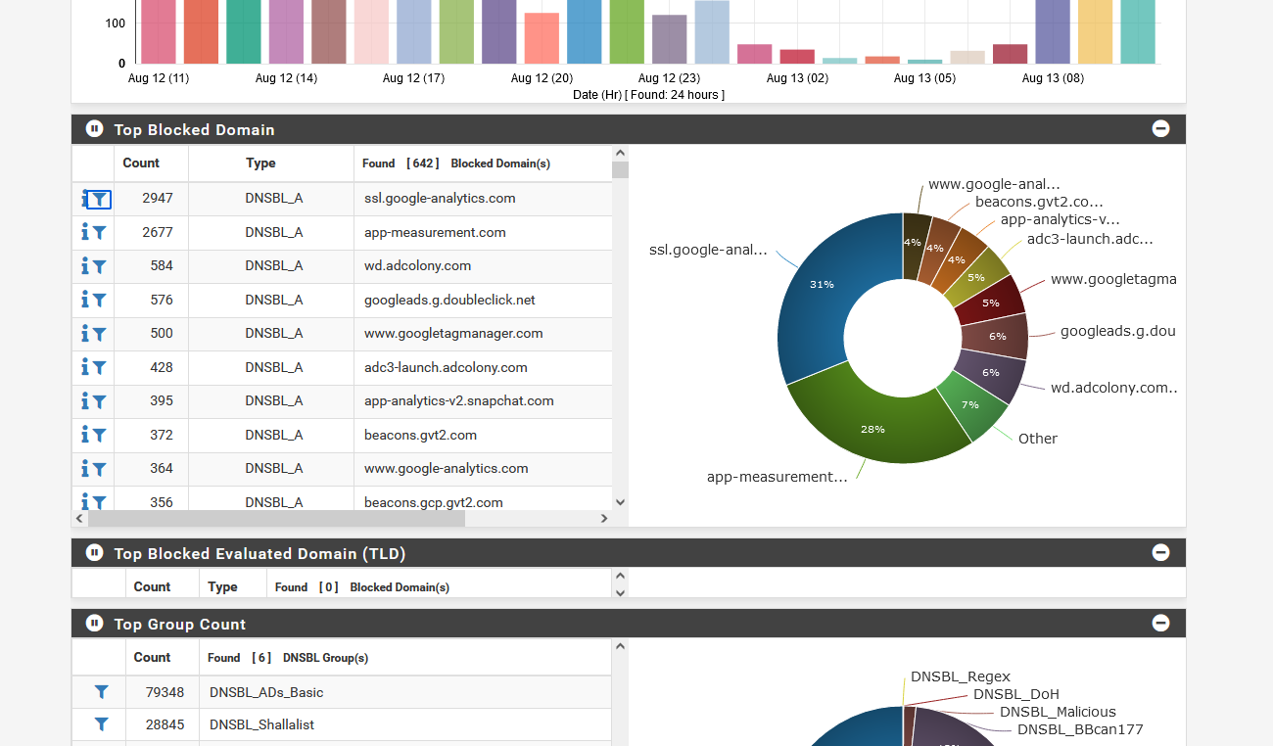
Task: Click count value 2947
Action: 158,199
